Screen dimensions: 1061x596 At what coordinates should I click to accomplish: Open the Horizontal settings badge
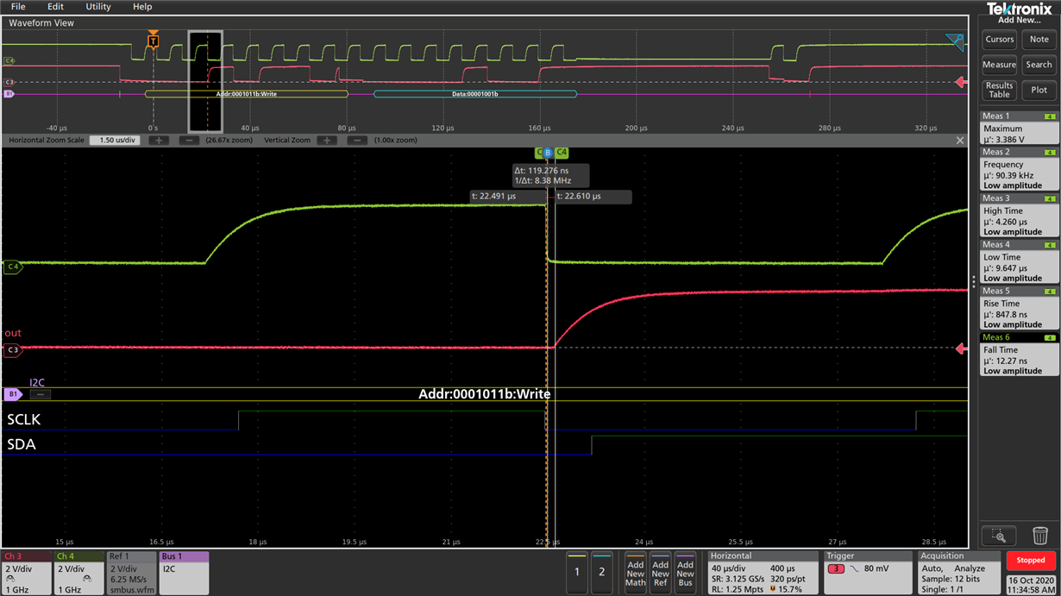point(763,573)
